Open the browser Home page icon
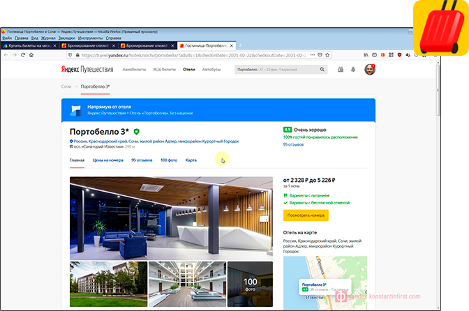The image size is (469, 311). click(31, 55)
